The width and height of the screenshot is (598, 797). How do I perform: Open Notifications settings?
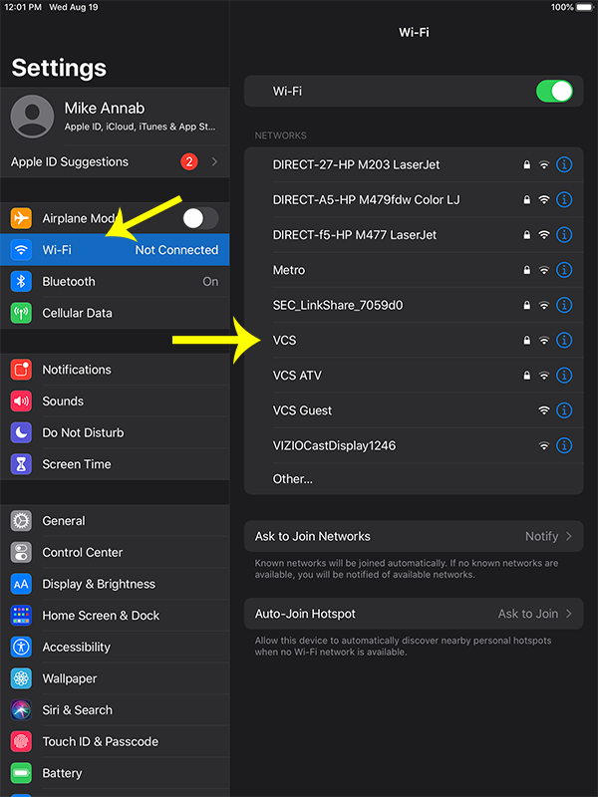(x=77, y=370)
